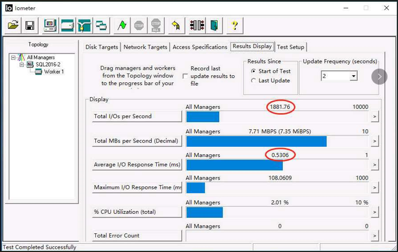Screen dimensions: 398x252
Task: Open the Update Frequency dropdown
Action: click(x=353, y=76)
